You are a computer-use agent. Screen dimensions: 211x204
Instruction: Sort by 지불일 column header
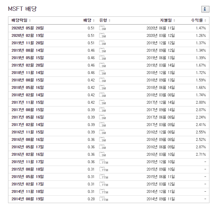tap(167, 20)
